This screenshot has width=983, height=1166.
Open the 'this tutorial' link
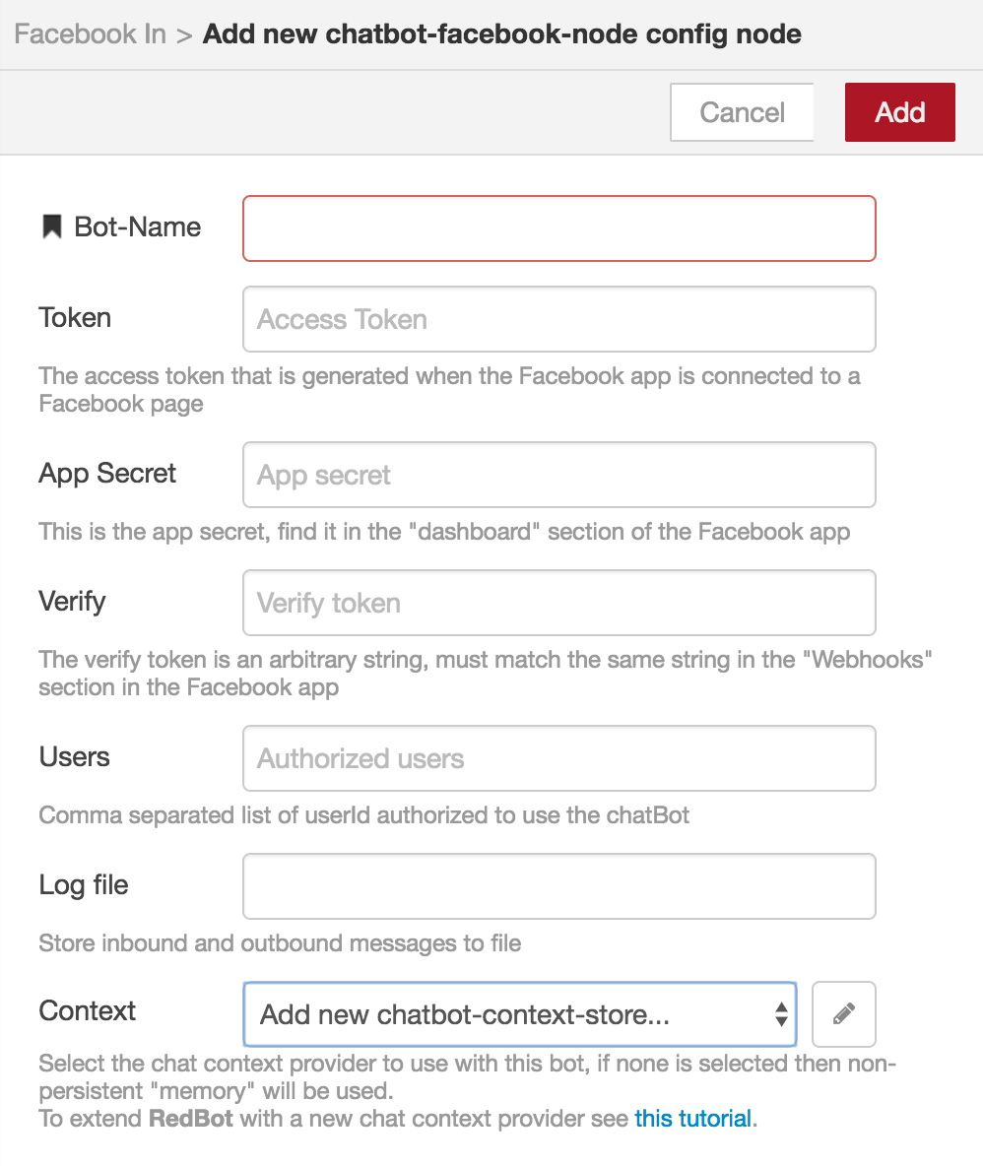pyautogui.click(x=692, y=1119)
